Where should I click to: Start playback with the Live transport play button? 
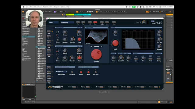(88, 12)
